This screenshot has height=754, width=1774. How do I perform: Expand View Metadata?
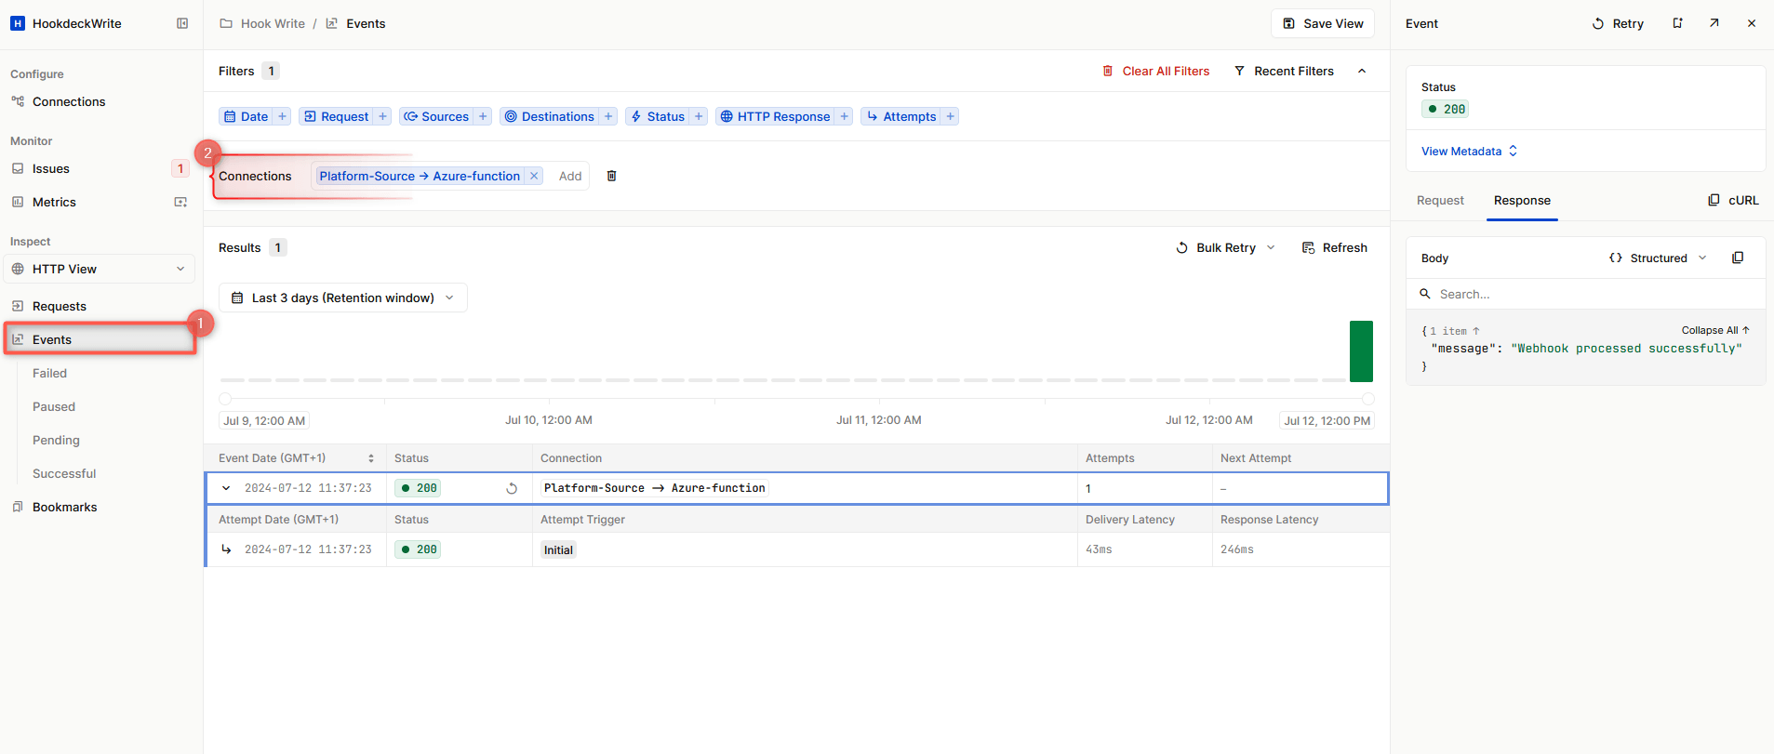click(1469, 151)
